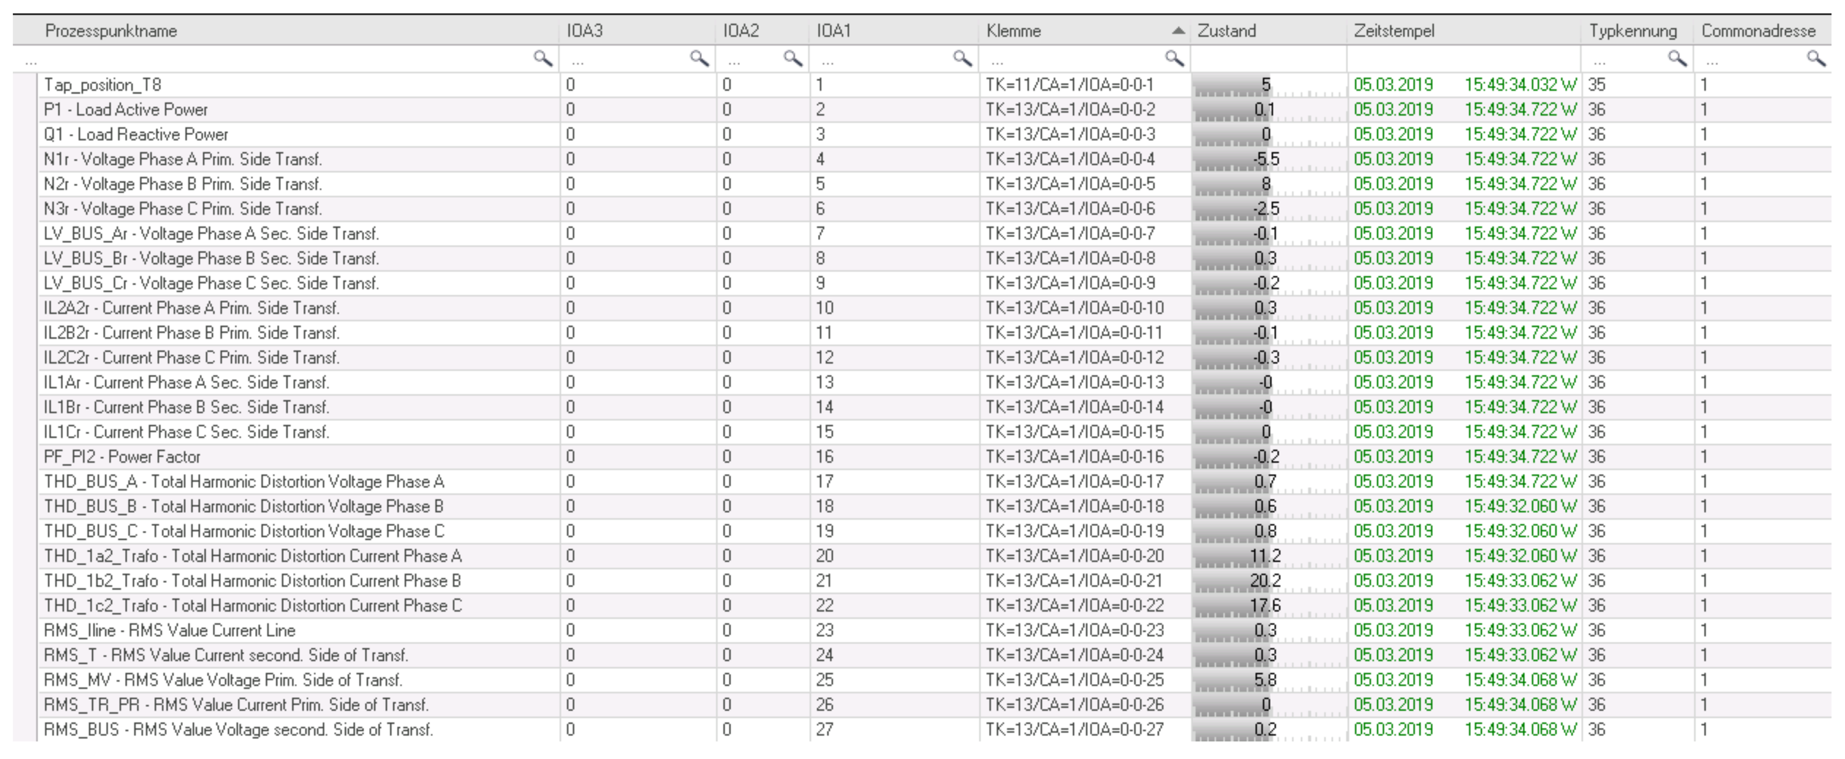Screen dimensions: 1845x759
Task: Click the Zeitstempel column header
Action: click(1394, 31)
